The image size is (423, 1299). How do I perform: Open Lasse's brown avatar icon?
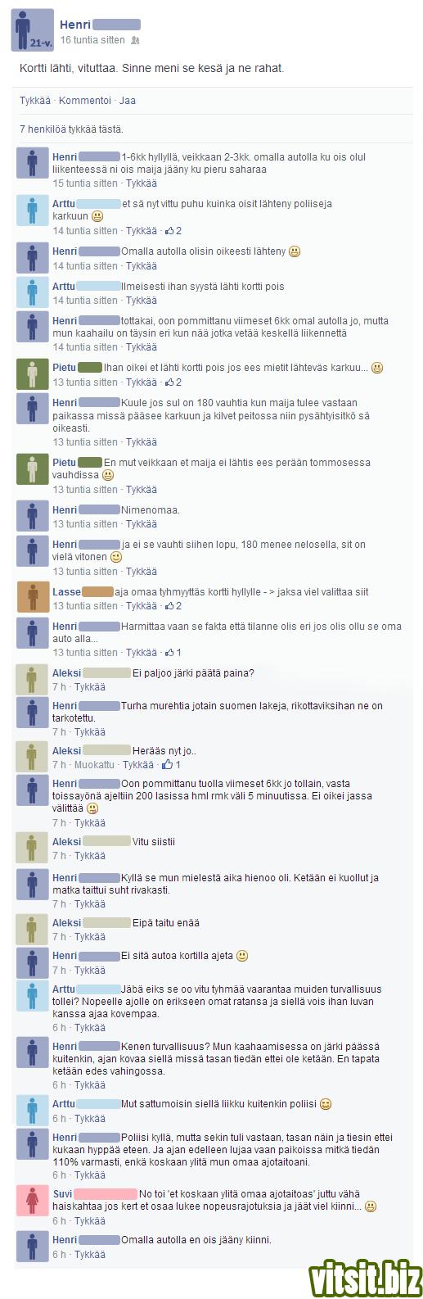[x=32, y=597]
